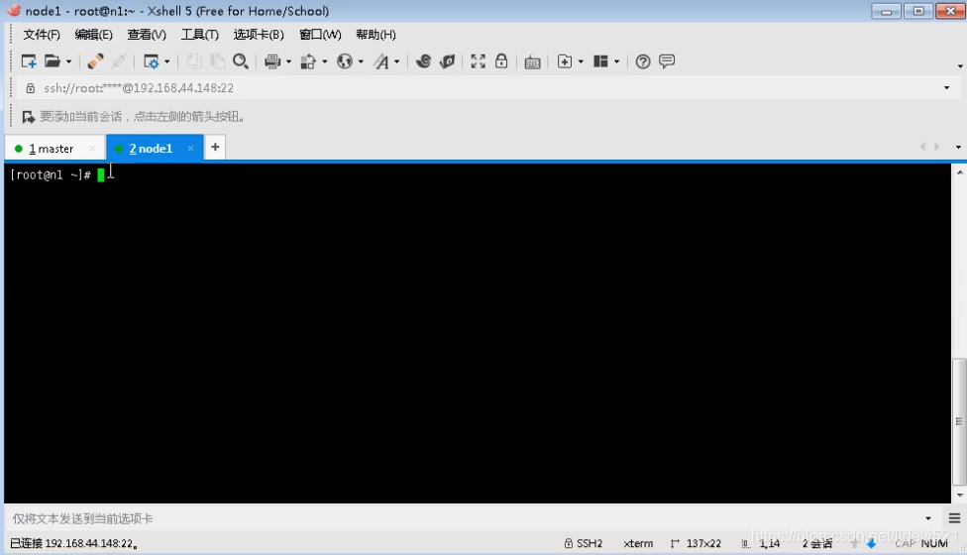Open the 编辑(E) menu
Screen dimensions: 967x555
point(94,35)
